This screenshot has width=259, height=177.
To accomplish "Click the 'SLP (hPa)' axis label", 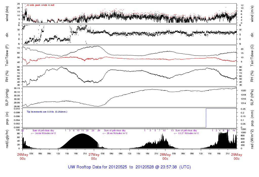I will (x=252, y=97).
